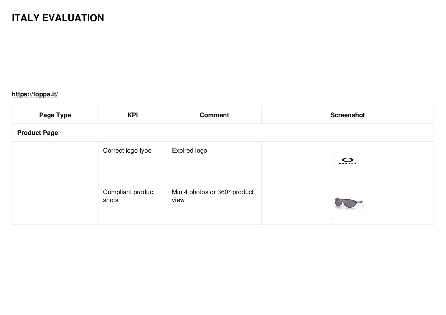Click the Comment column header
The image size is (446, 315).
(x=214, y=115)
